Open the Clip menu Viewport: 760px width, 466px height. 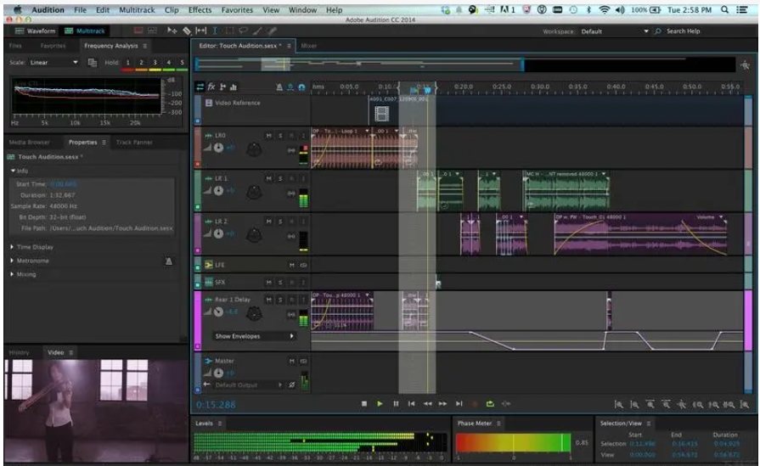tap(172, 9)
